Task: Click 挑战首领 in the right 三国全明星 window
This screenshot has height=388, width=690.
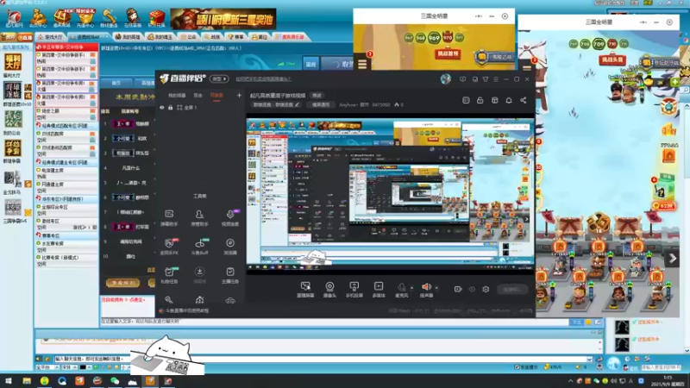Action: [x=612, y=59]
